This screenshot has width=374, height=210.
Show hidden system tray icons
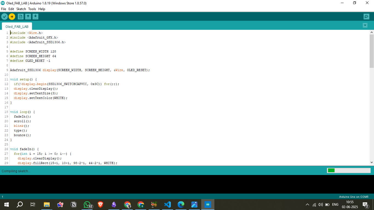307,205
